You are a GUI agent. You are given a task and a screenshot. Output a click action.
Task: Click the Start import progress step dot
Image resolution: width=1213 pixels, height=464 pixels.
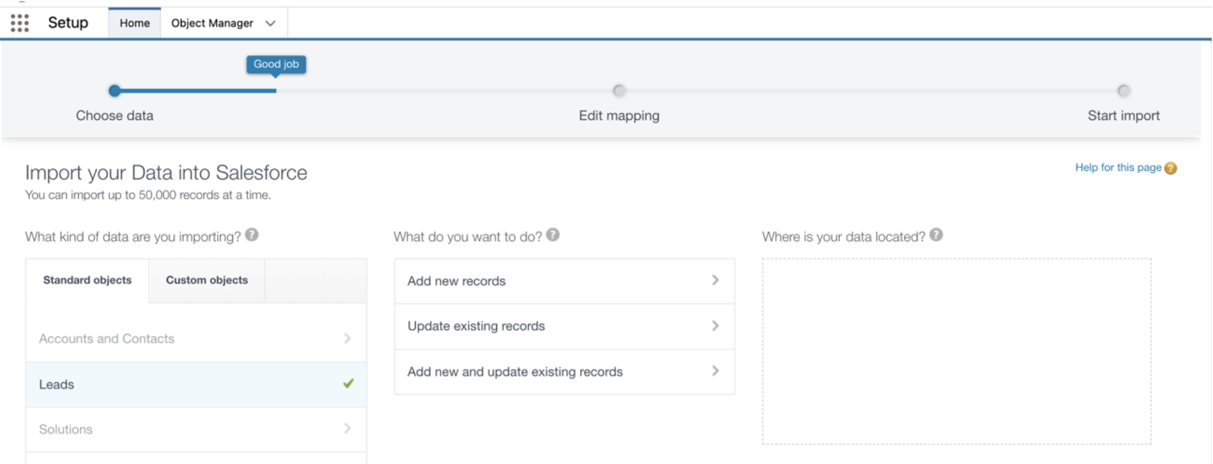pos(1124,91)
